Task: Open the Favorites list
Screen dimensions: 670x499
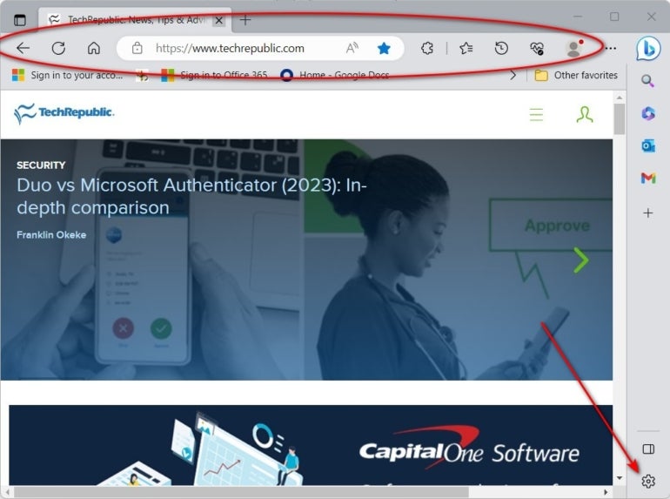Action: point(466,48)
